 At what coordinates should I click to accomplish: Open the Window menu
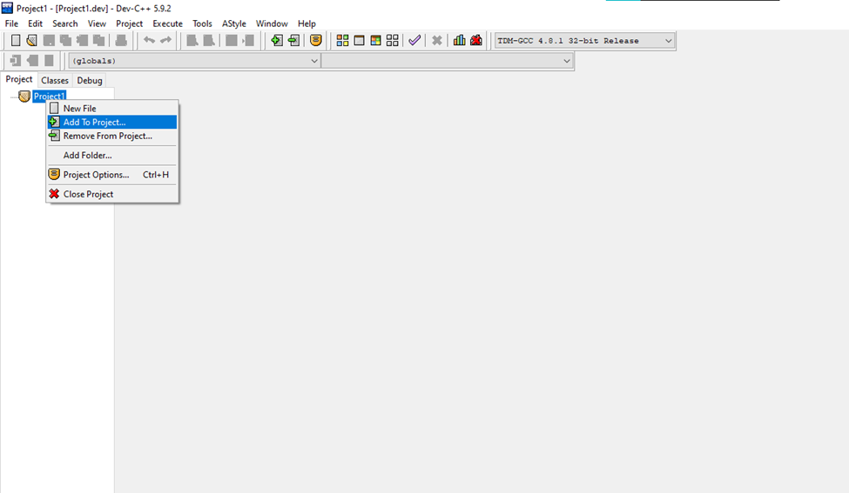tap(272, 23)
